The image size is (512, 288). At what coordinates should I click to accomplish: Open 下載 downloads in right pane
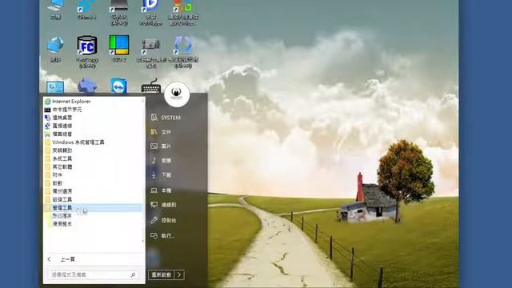pos(161,174)
